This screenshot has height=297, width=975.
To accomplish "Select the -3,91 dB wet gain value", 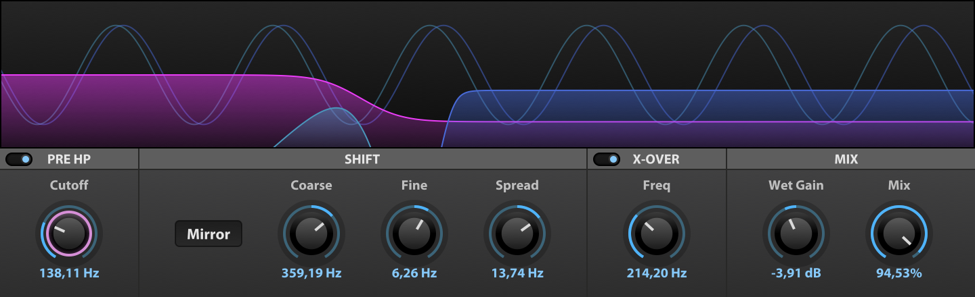I will pyautogui.click(x=796, y=273).
